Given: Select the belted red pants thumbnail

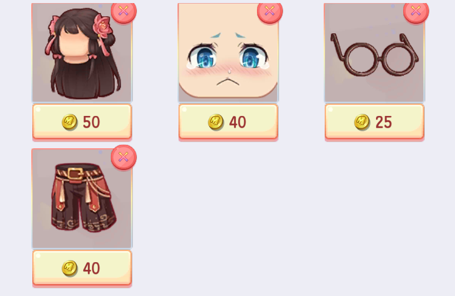Looking at the screenshot, I should pos(82,199).
